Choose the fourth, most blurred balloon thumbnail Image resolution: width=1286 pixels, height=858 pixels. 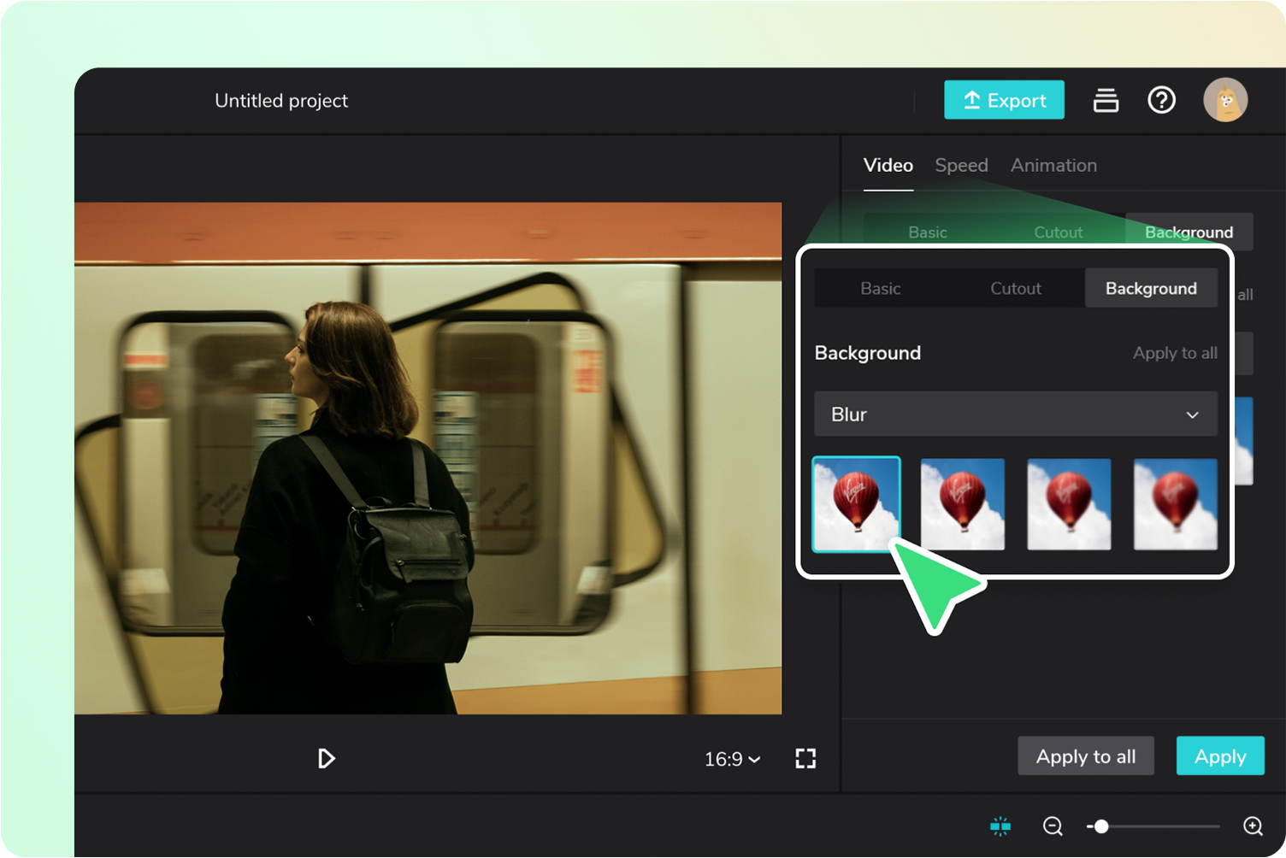tap(1176, 504)
